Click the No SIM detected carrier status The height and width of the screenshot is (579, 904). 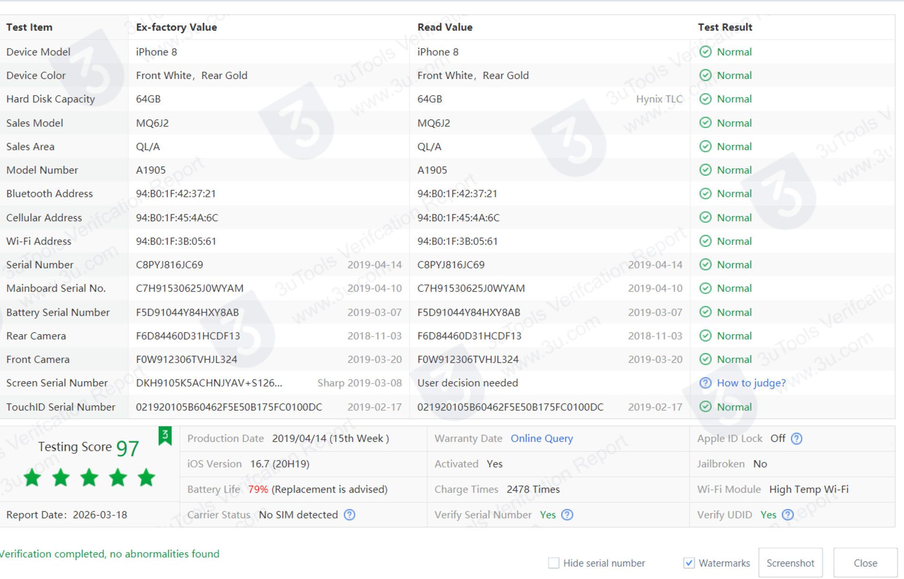[x=299, y=515]
